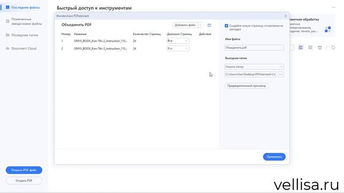Open the output folder dropdown
The height and width of the screenshot is (193, 344).
click(254, 66)
